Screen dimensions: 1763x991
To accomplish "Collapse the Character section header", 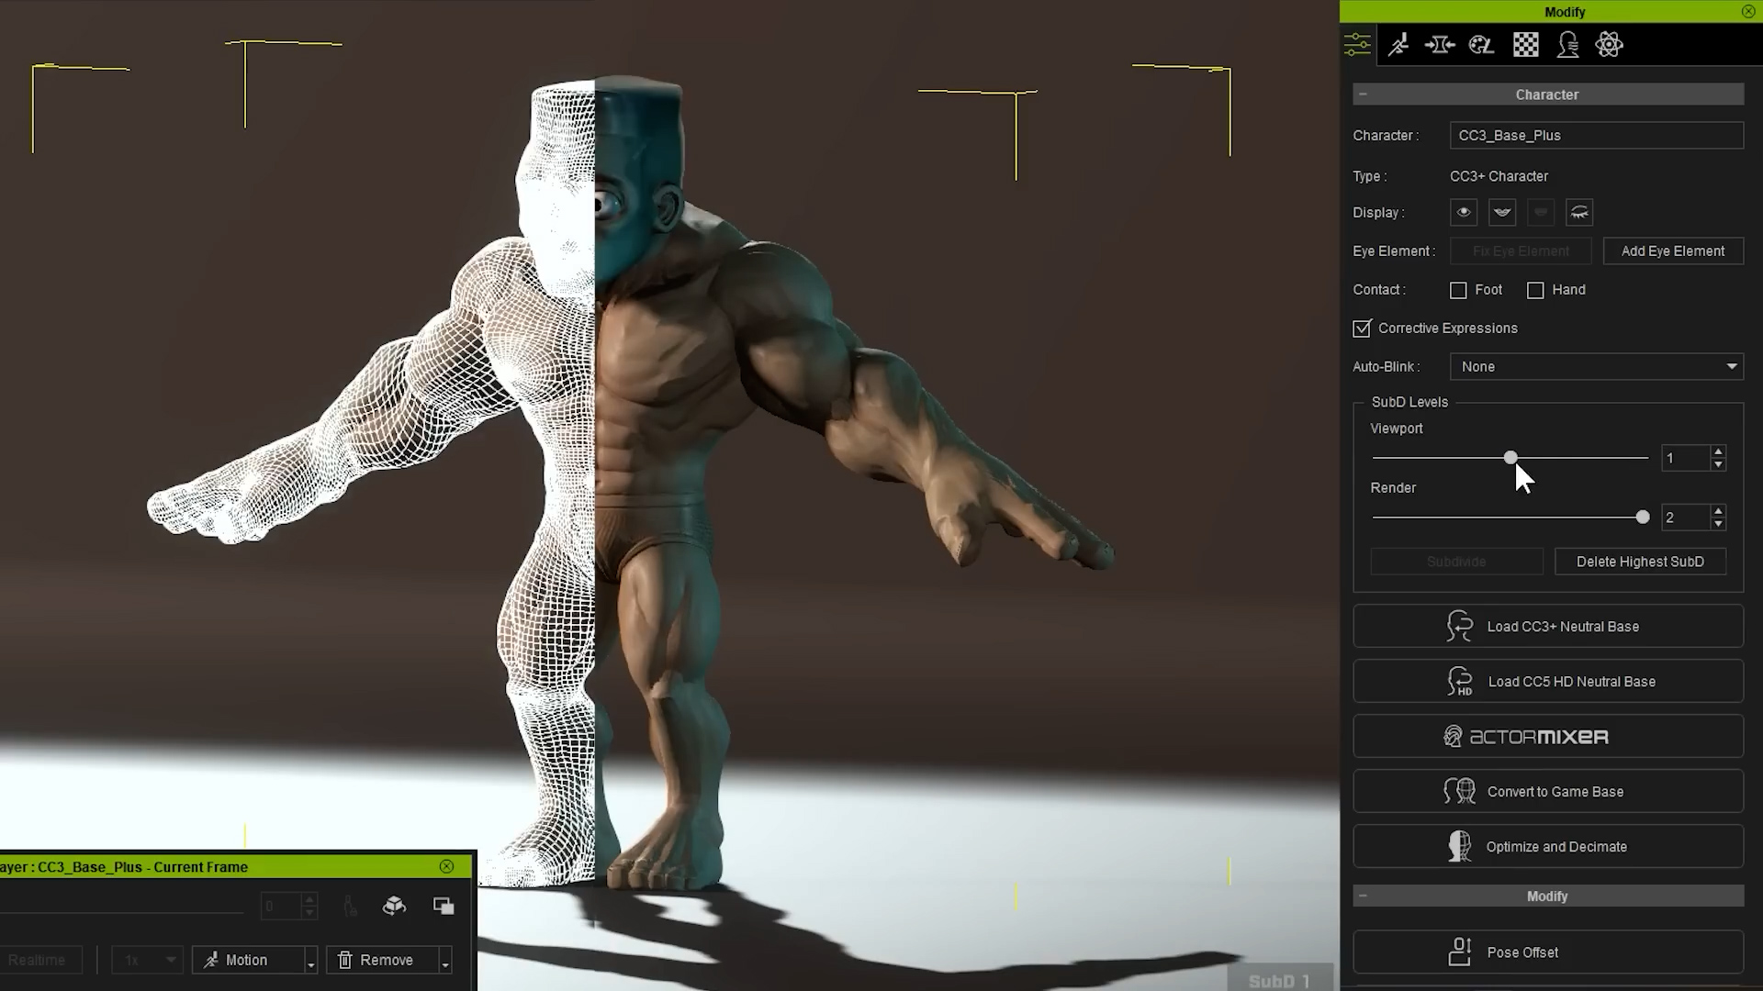I will [x=1363, y=95].
